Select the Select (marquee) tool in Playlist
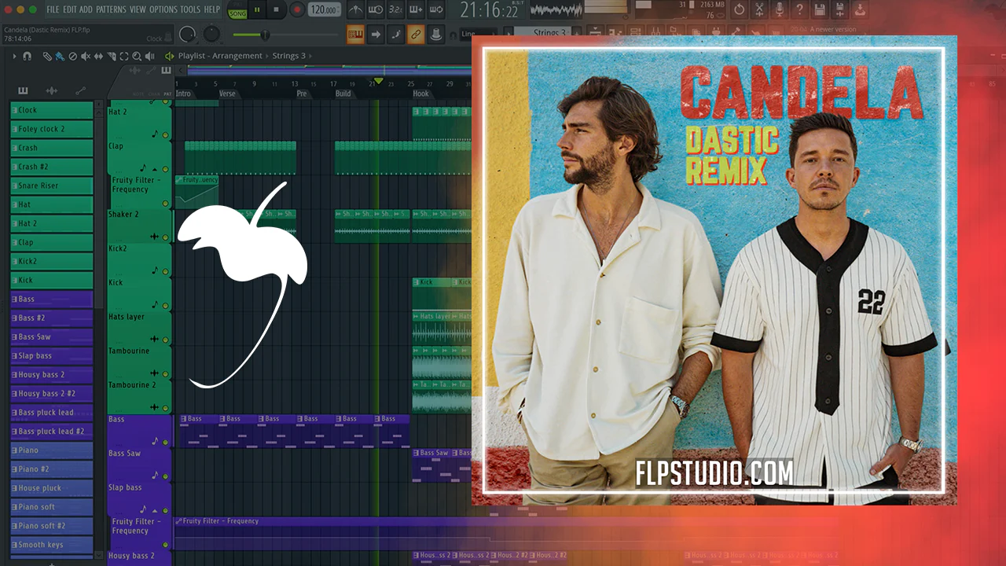This screenshot has width=1006, height=566. tap(123, 56)
